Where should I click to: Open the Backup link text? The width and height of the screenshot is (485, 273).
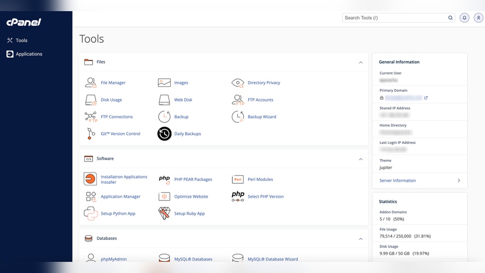181,117
